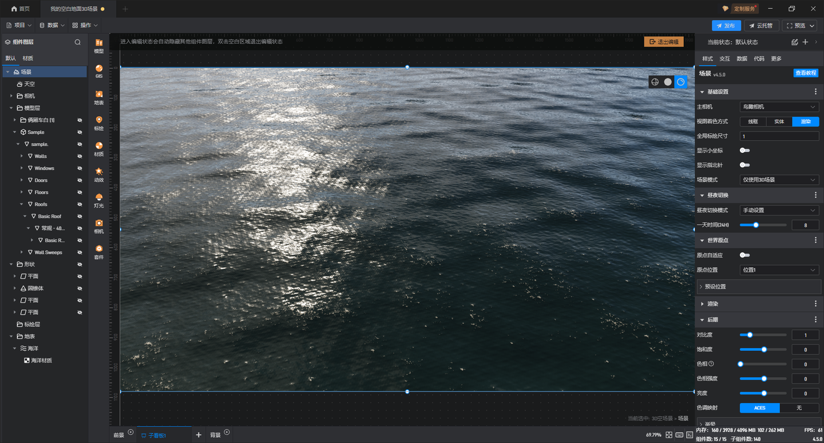Switch to the 代码 tab
824x443 pixels.
click(759, 59)
